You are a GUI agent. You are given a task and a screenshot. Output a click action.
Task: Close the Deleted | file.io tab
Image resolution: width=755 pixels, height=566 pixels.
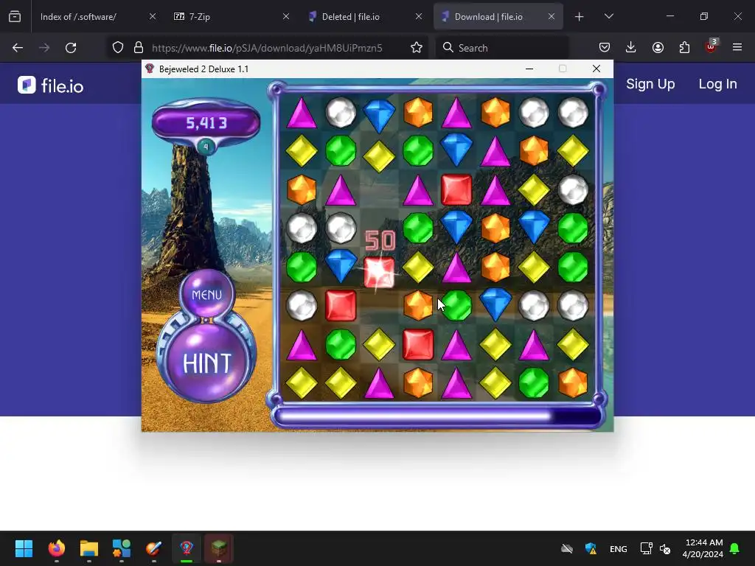click(419, 16)
